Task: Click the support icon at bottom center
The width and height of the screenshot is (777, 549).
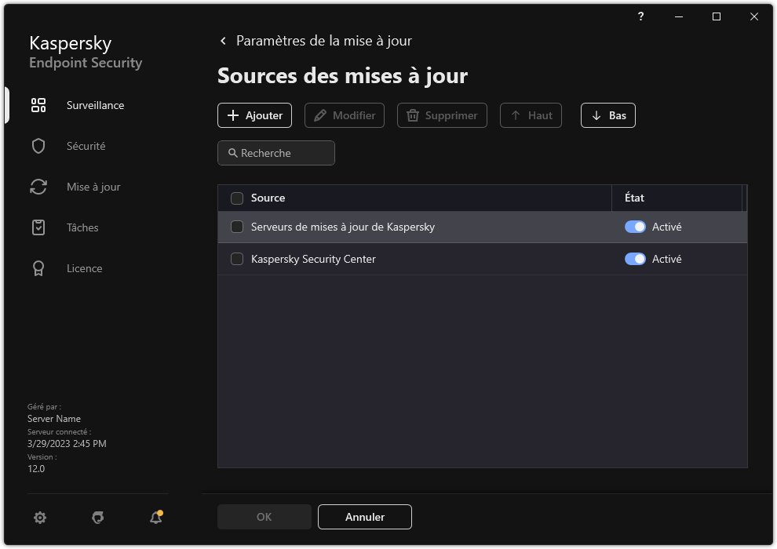Action: [97, 518]
